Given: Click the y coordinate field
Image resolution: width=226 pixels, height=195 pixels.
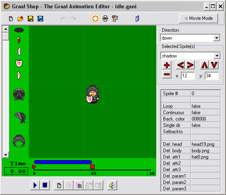Looking at the screenshot, I should (212, 76).
